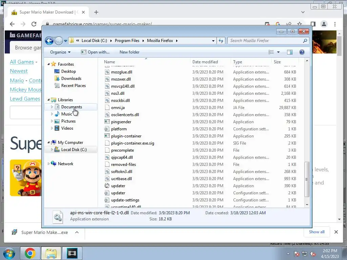
Task: Open the Chrome profile avatar icon
Action: [x=324, y=24]
